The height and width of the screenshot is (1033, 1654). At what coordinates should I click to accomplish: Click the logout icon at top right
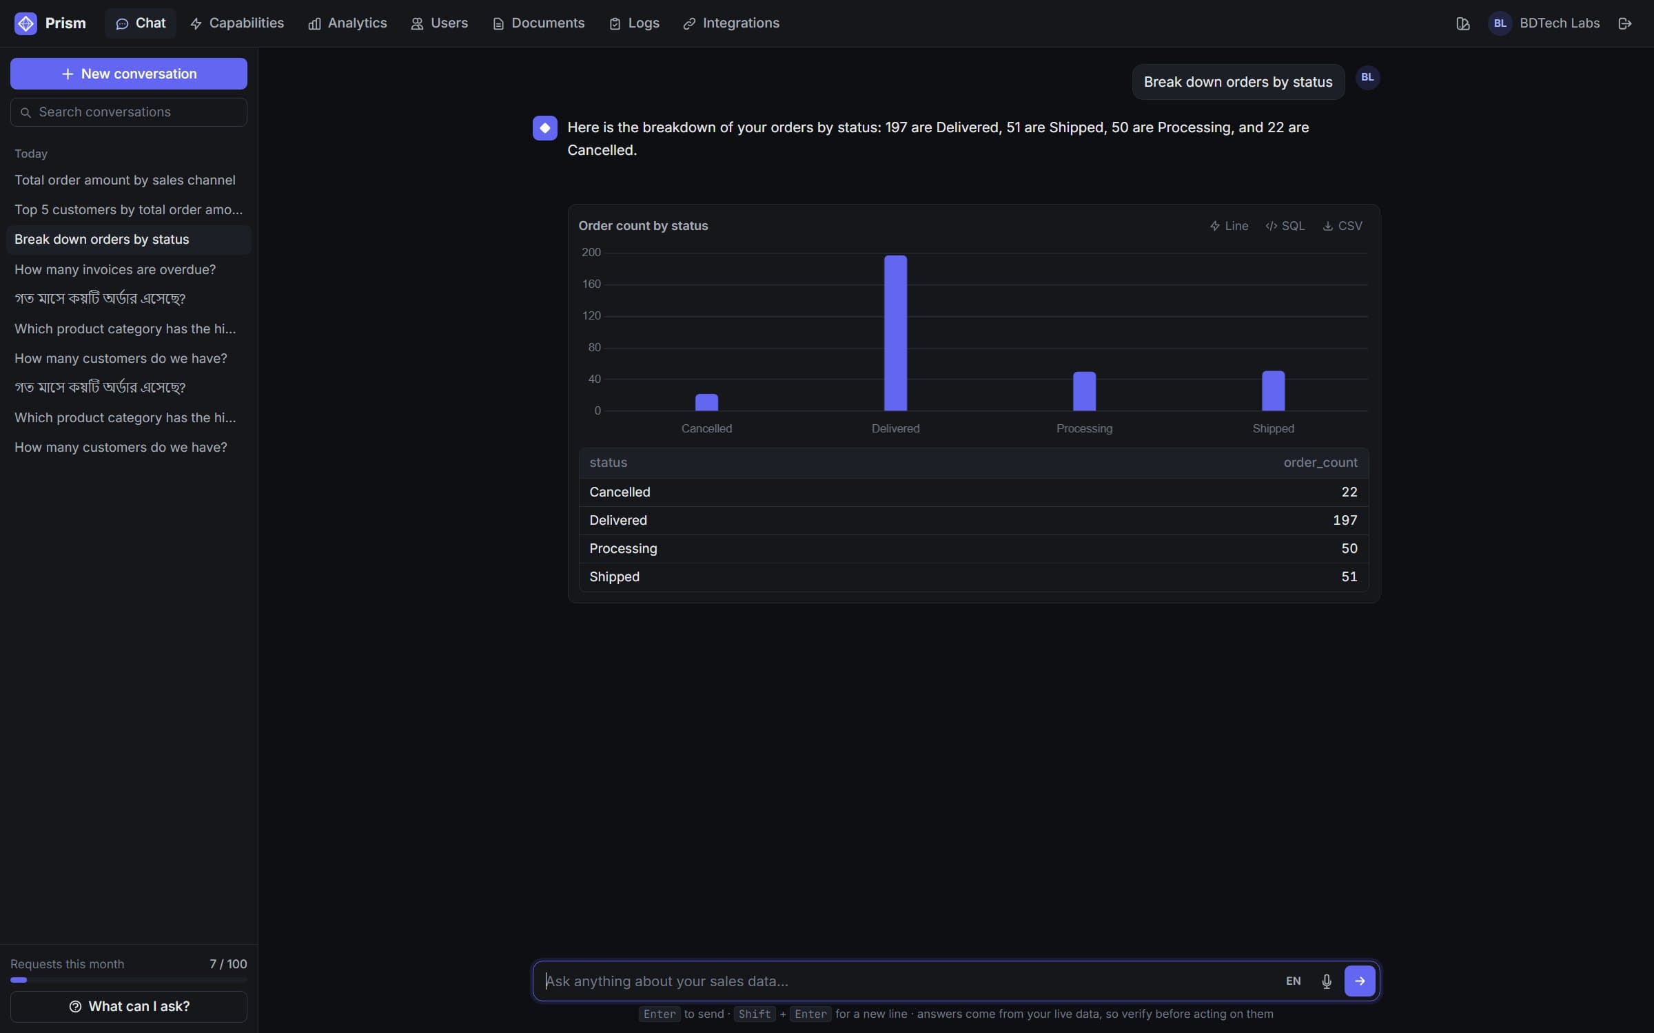1625,23
